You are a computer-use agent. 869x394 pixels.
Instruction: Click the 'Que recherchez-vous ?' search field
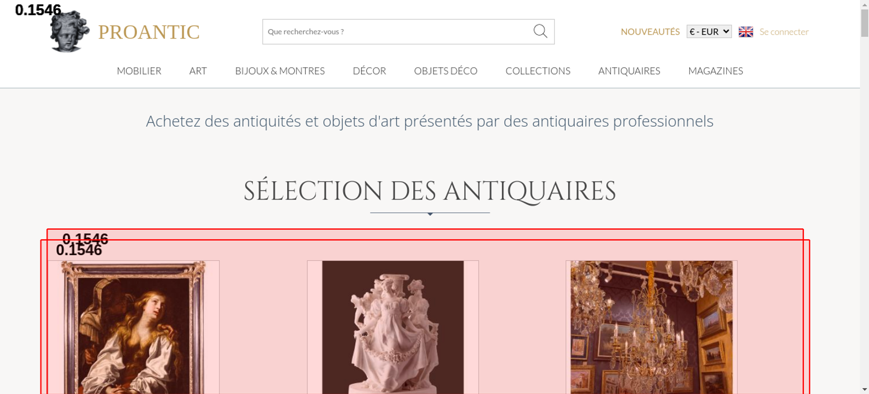click(398, 32)
